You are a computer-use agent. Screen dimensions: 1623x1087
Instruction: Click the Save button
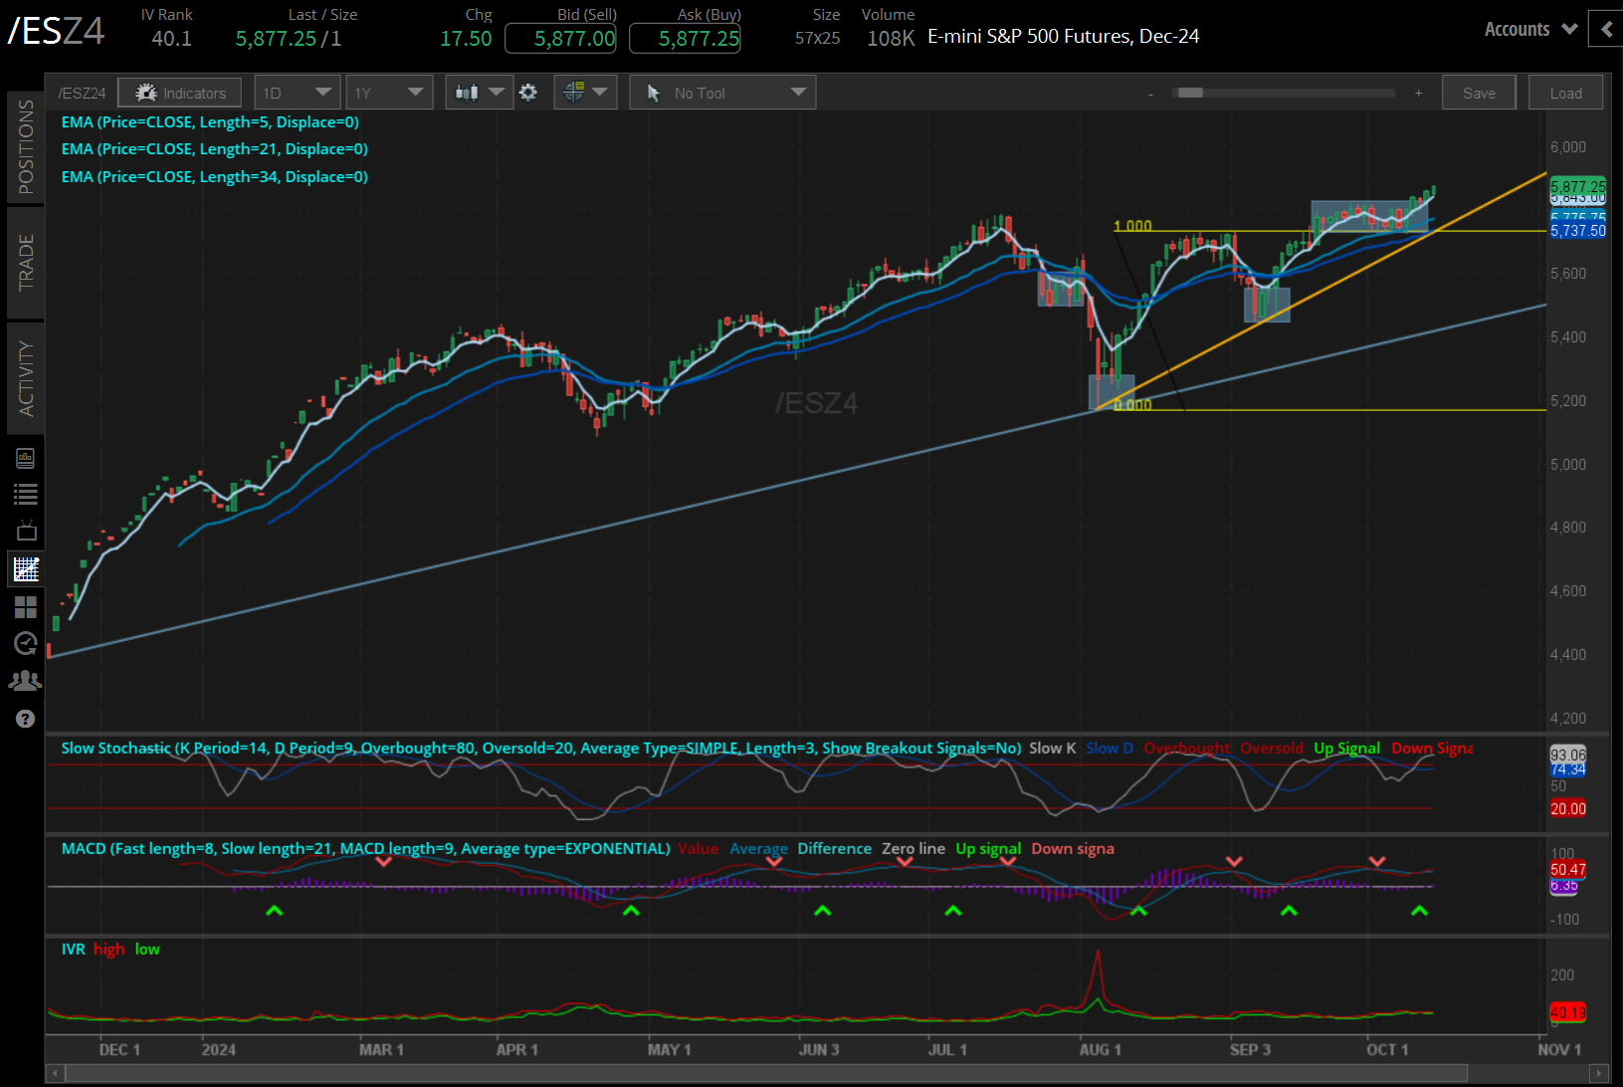1479,92
